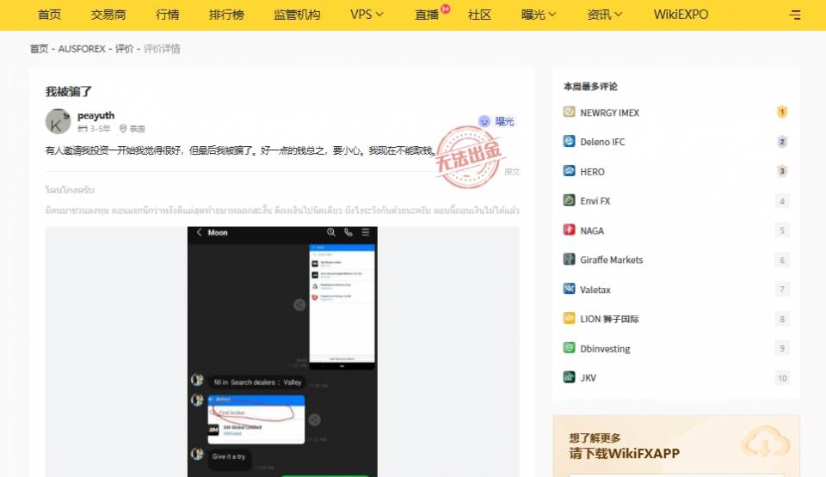Click the HERO broker logo icon

pyautogui.click(x=569, y=170)
